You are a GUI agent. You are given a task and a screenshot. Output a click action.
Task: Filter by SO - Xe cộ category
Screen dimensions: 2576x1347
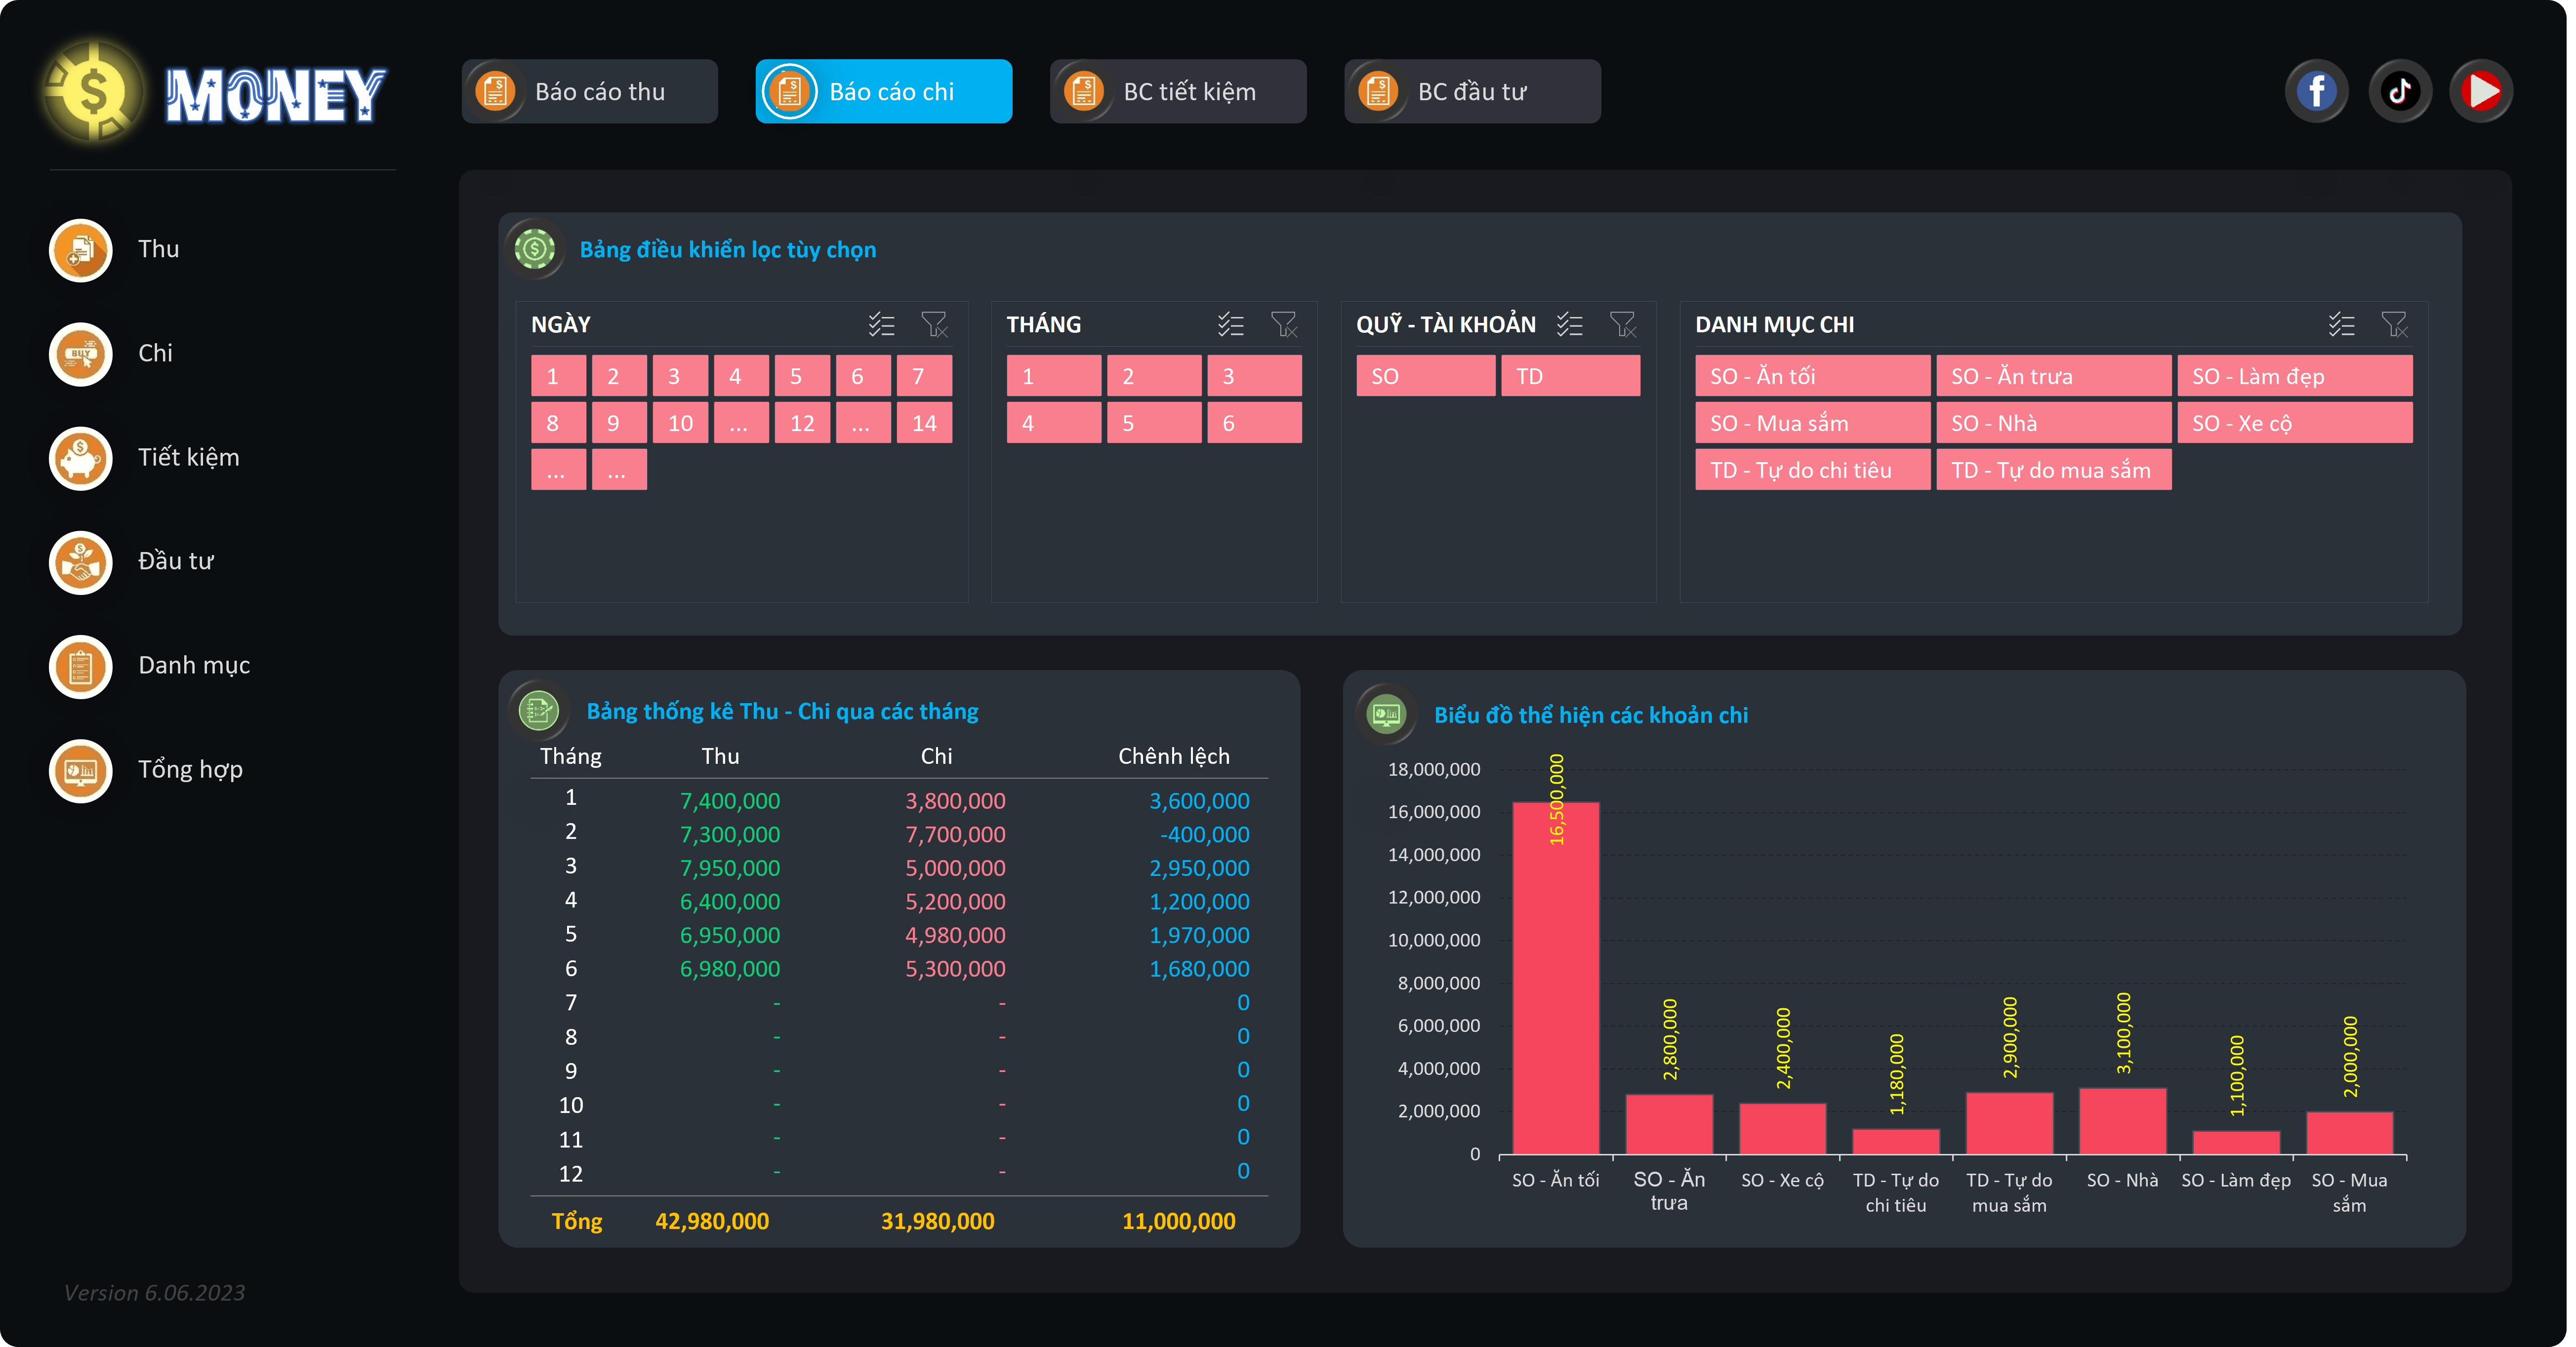pyautogui.click(x=2295, y=423)
